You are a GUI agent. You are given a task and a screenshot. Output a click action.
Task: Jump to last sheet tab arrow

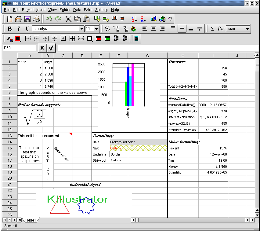tap(20, 220)
